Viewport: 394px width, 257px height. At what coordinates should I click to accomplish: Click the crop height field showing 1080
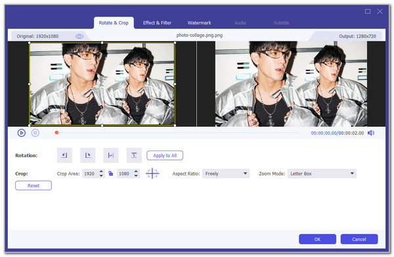point(125,174)
